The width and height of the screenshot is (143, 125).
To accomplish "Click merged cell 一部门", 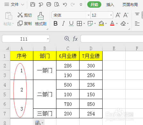I will pos(45,70).
